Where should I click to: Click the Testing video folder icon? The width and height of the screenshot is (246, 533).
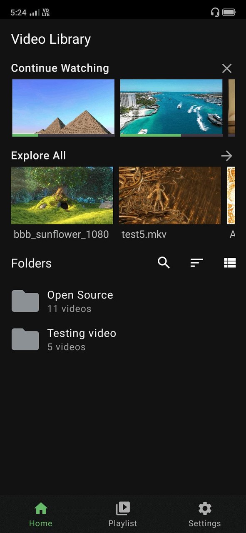tap(25, 339)
